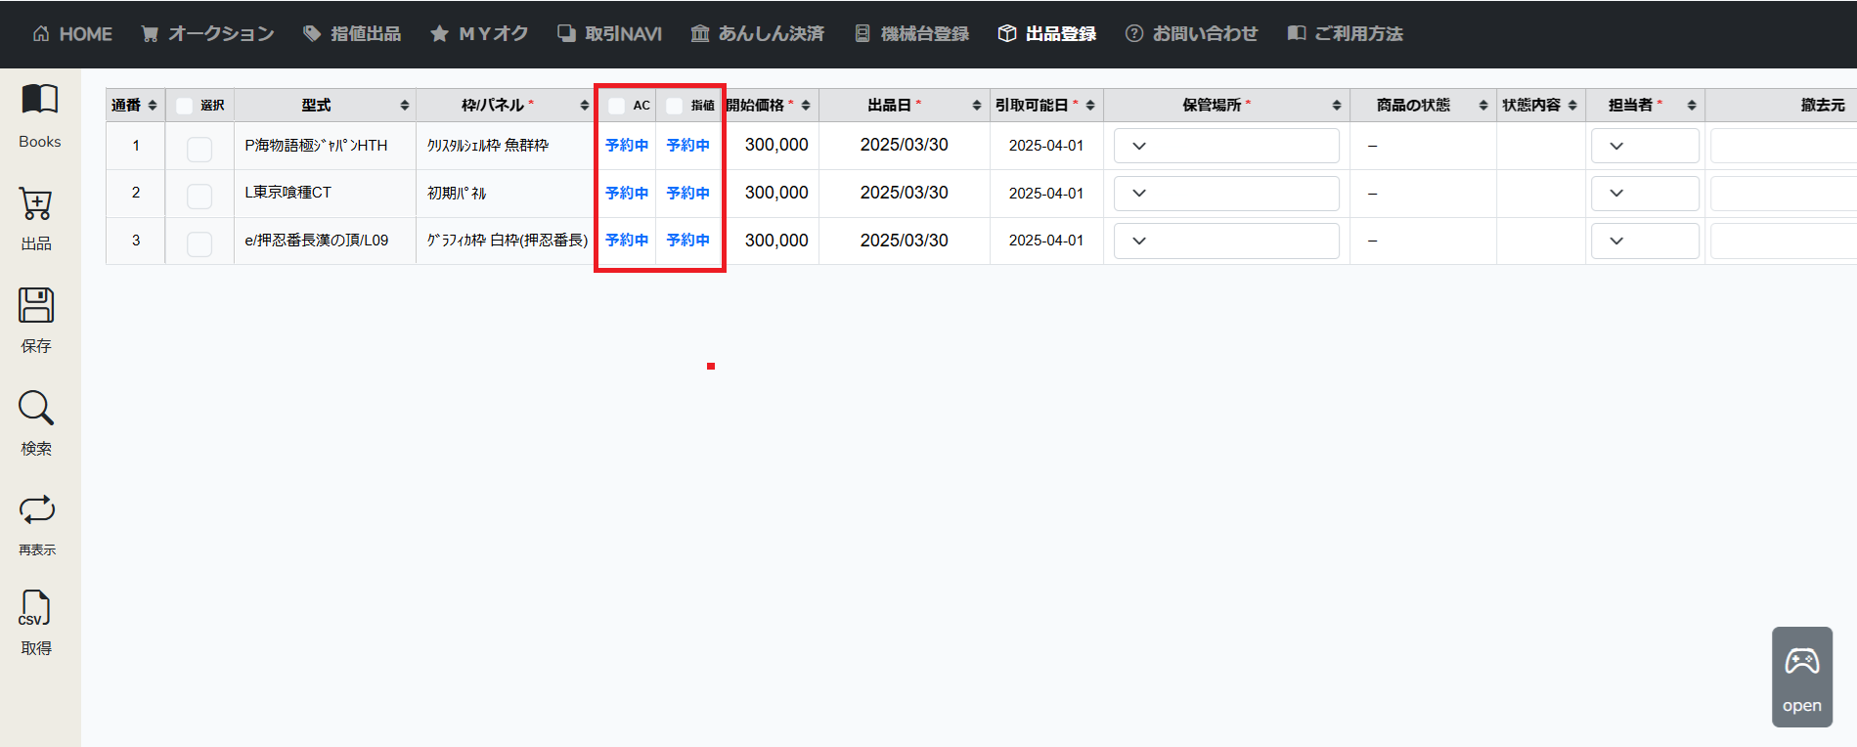Sort by 担当者 column arrows

pos(1692,106)
